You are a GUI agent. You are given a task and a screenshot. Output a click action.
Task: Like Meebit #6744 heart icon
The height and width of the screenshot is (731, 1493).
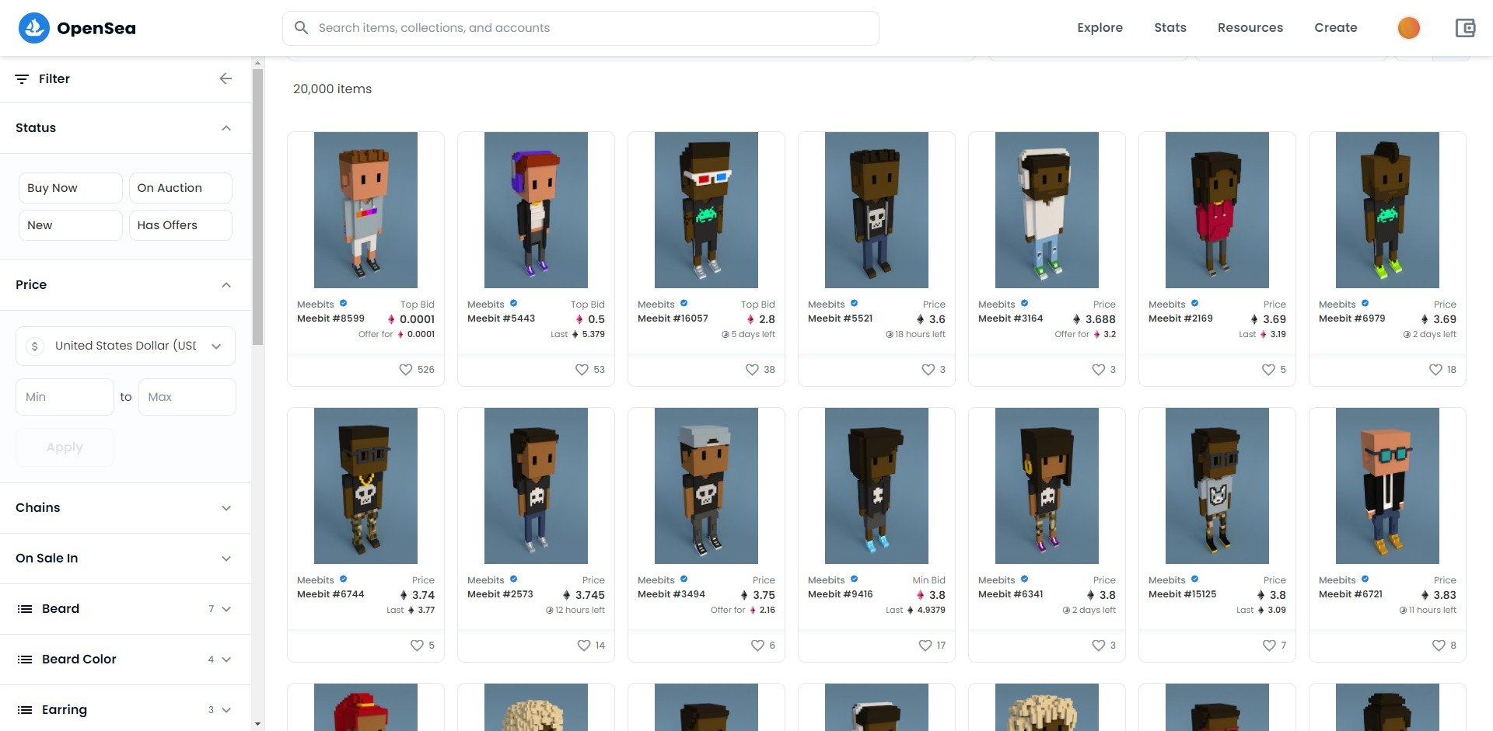click(417, 646)
